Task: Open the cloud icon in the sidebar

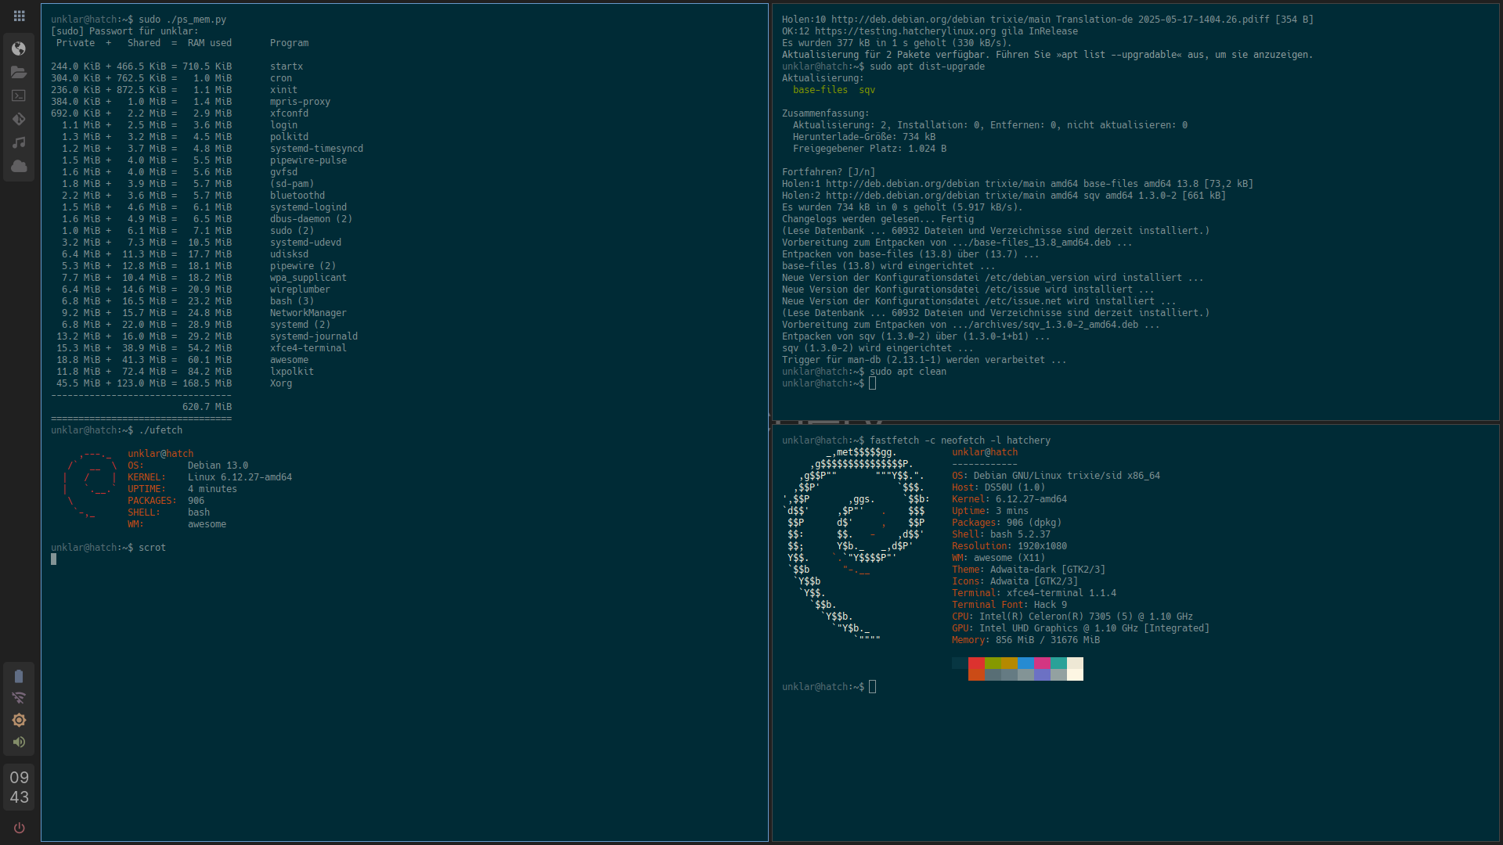Action: pos(19,166)
